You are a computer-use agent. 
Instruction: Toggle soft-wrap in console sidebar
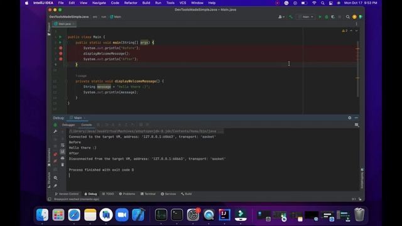click(63, 145)
